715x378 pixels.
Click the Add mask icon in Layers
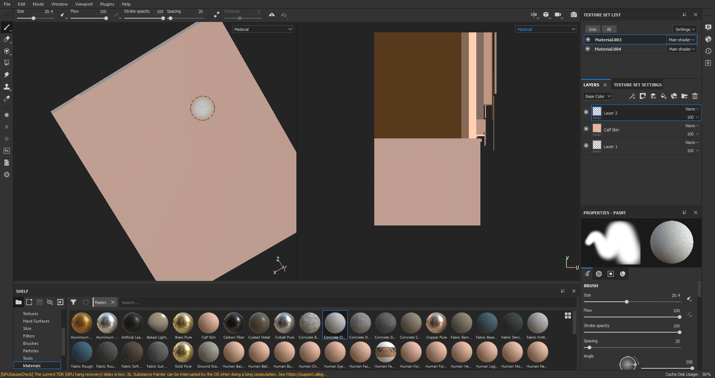click(643, 96)
